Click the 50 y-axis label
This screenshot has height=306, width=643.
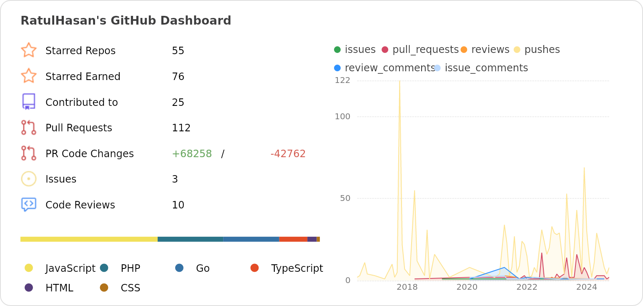click(345, 198)
